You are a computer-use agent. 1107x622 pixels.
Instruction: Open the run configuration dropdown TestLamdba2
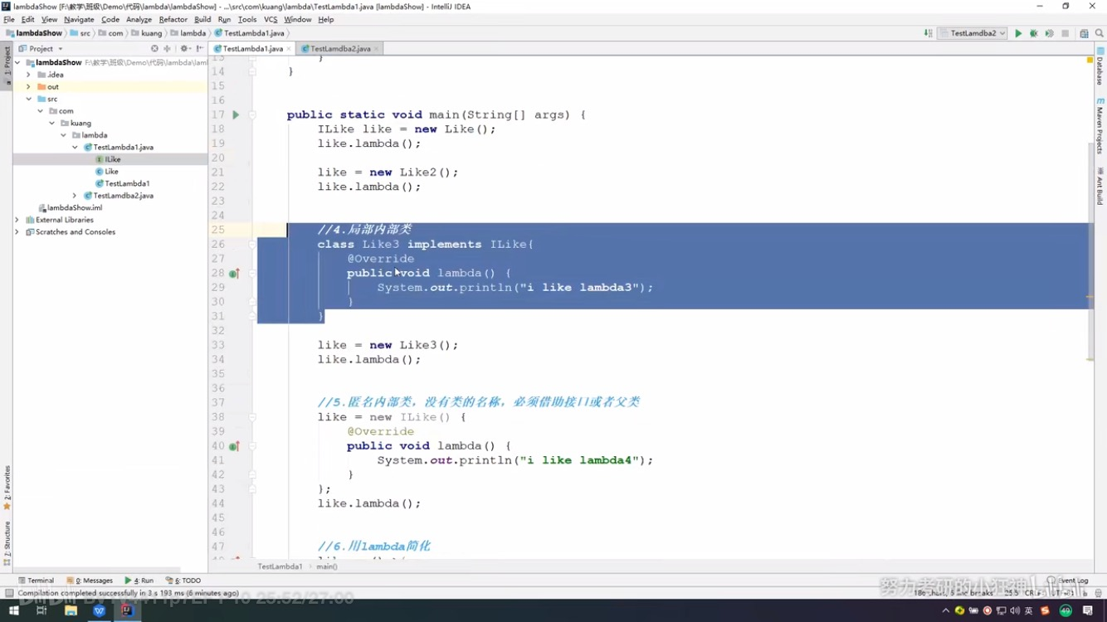pyautogui.click(x=973, y=33)
